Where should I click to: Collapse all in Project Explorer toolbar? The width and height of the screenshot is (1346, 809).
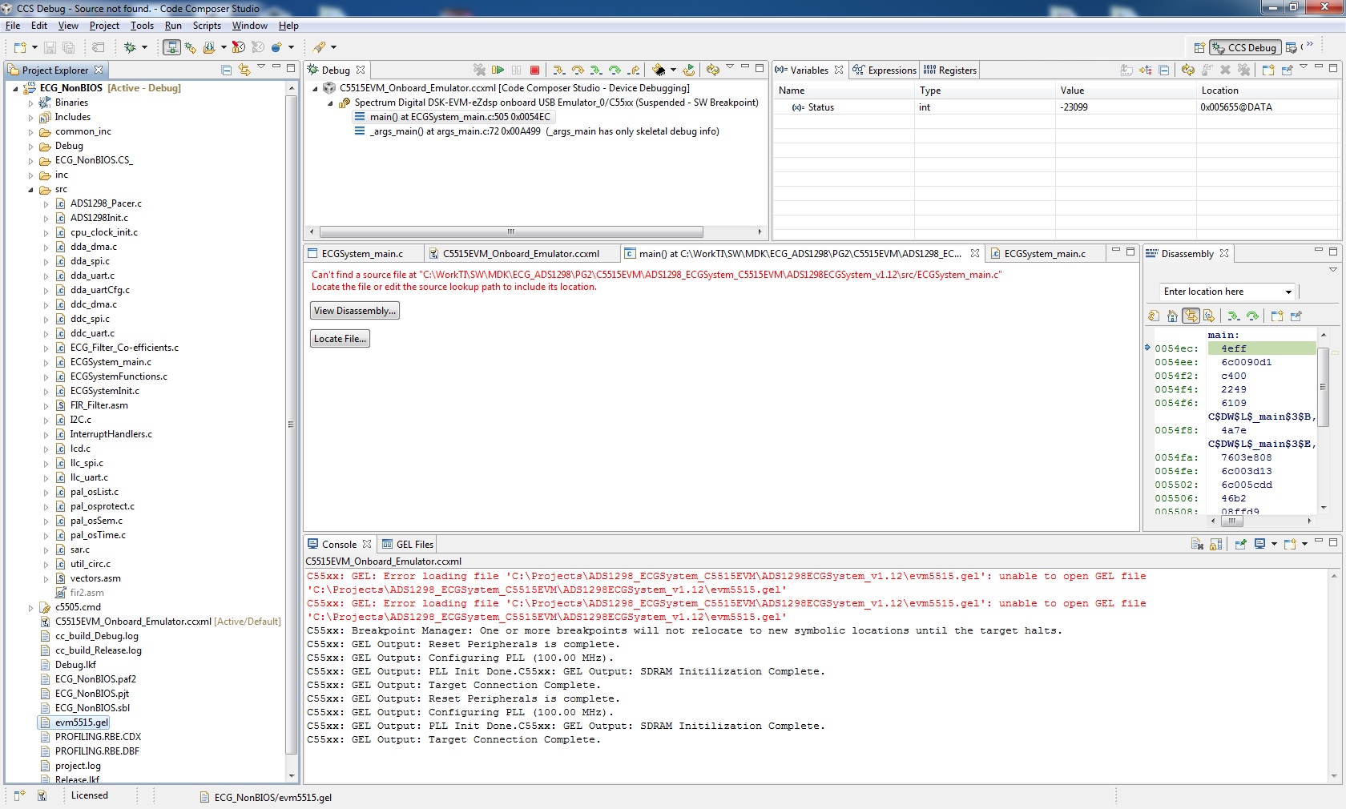point(227,70)
